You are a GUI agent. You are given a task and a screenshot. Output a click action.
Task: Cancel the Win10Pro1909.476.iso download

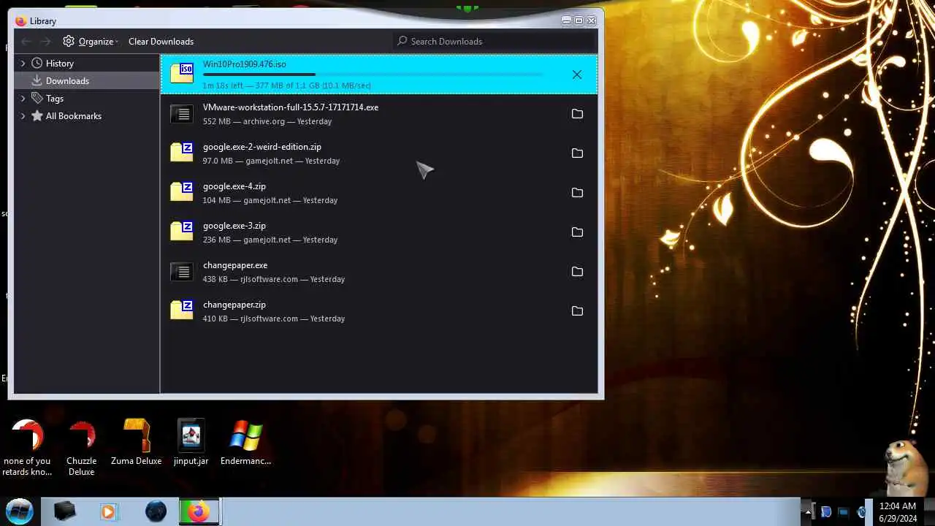[577, 75]
